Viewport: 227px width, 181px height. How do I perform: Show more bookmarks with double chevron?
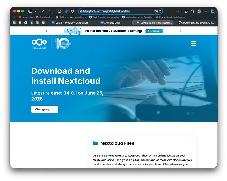215,17
